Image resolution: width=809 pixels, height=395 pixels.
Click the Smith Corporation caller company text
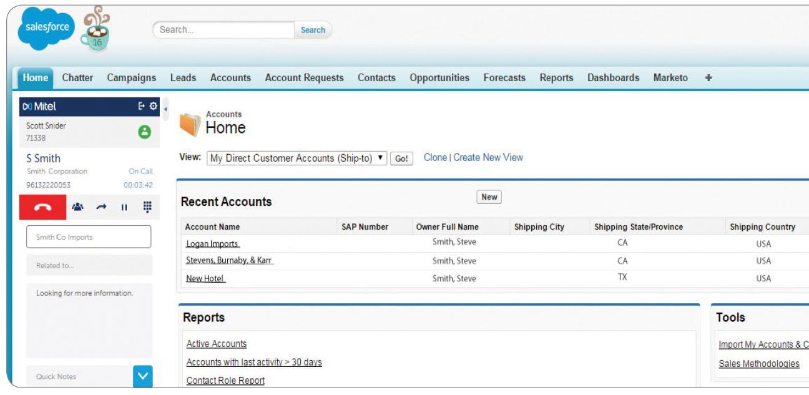click(x=57, y=171)
